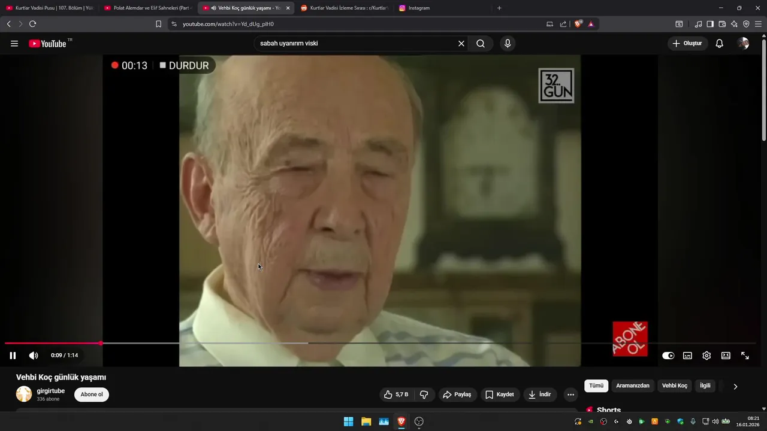
Task: Bookmark this page icon
Action: (x=158, y=24)
